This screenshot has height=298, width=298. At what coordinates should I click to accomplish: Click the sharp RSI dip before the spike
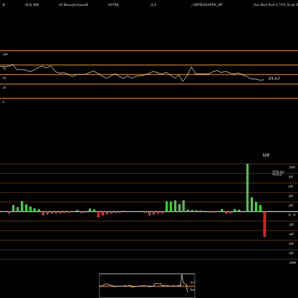point(183,81)
